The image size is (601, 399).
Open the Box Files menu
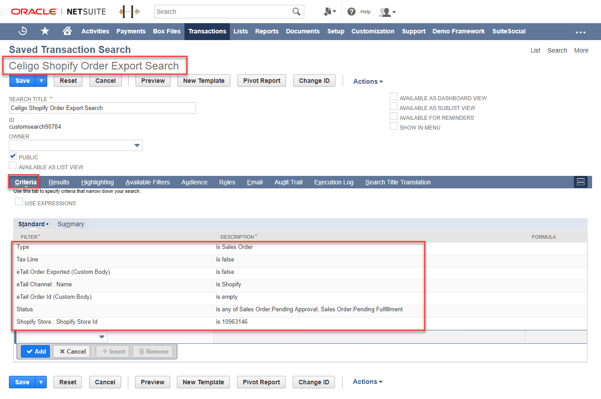167,31
